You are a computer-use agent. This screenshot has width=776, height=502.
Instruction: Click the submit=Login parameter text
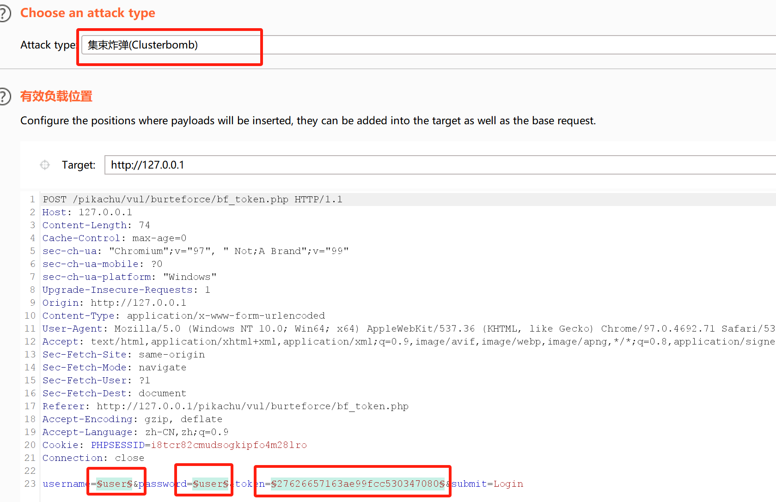[x=487, y=484]
